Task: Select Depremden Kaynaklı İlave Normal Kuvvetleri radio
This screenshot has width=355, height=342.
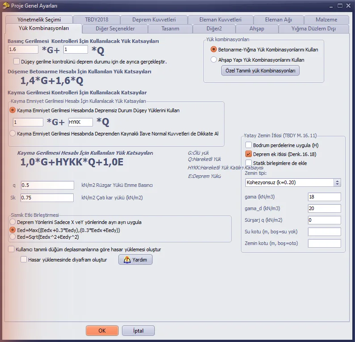Action: [13, 134]
